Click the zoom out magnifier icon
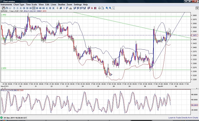Image resolution: width=199 pixels, height=121 pixels. click(x=110, y=8)
